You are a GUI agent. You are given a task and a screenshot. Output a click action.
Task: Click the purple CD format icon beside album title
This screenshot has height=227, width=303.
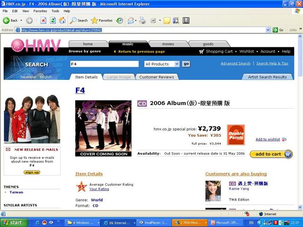pyautogui.click(x=142, y=104)
